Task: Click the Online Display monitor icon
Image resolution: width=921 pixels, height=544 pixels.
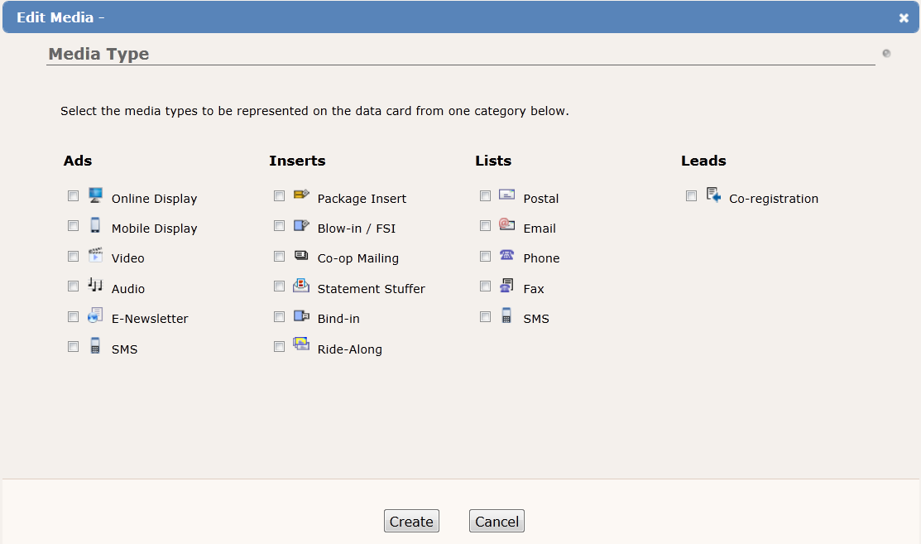Action: 96,196
